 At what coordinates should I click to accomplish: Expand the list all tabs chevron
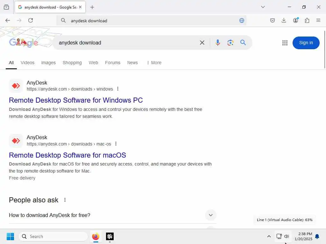tap(263, 7)
